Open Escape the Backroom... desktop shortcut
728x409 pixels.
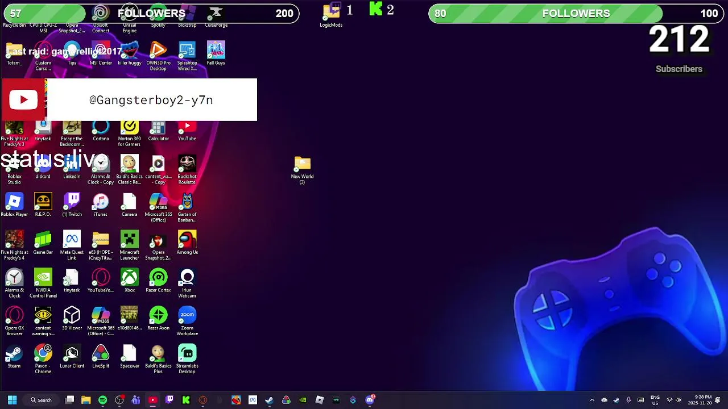tap(72, 133)
